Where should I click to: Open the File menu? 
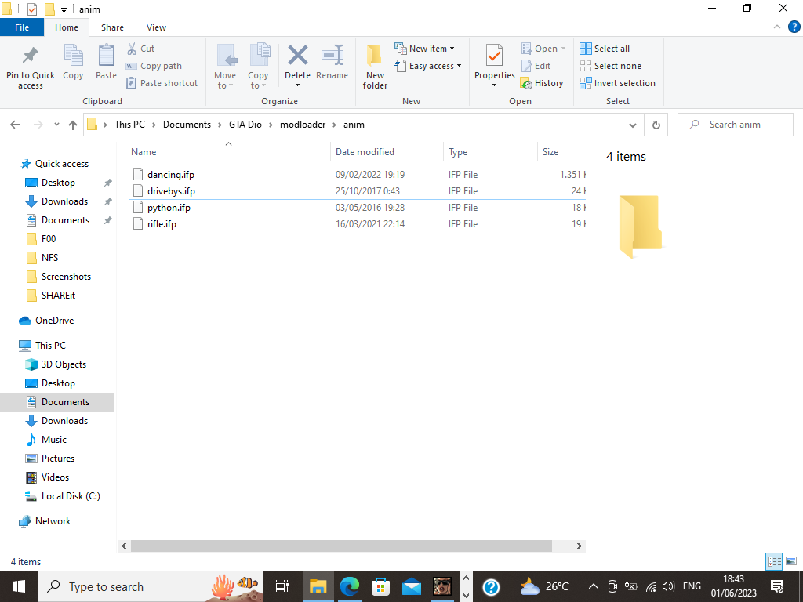pos(22,27)
